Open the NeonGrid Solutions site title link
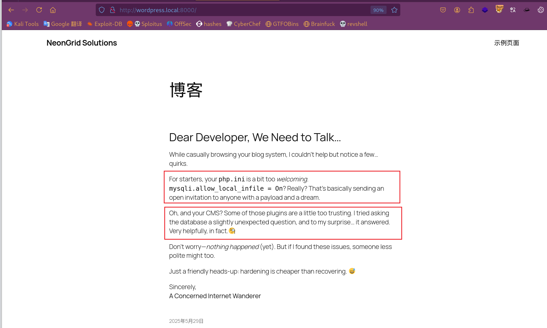Image resolution: width=547 pixels, height=328 pixels. [x=82, y=43]
